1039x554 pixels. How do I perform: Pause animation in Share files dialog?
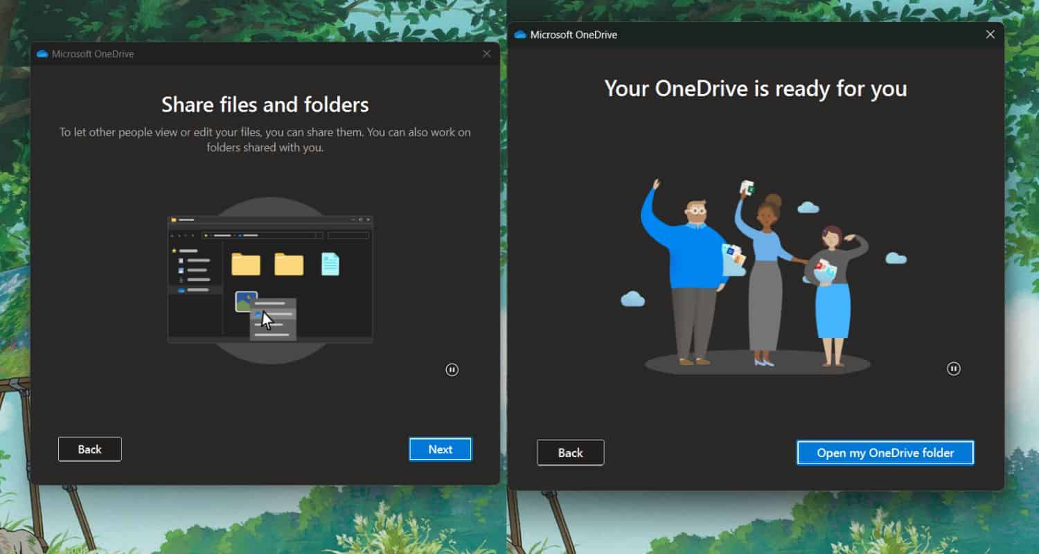(452, 370)
